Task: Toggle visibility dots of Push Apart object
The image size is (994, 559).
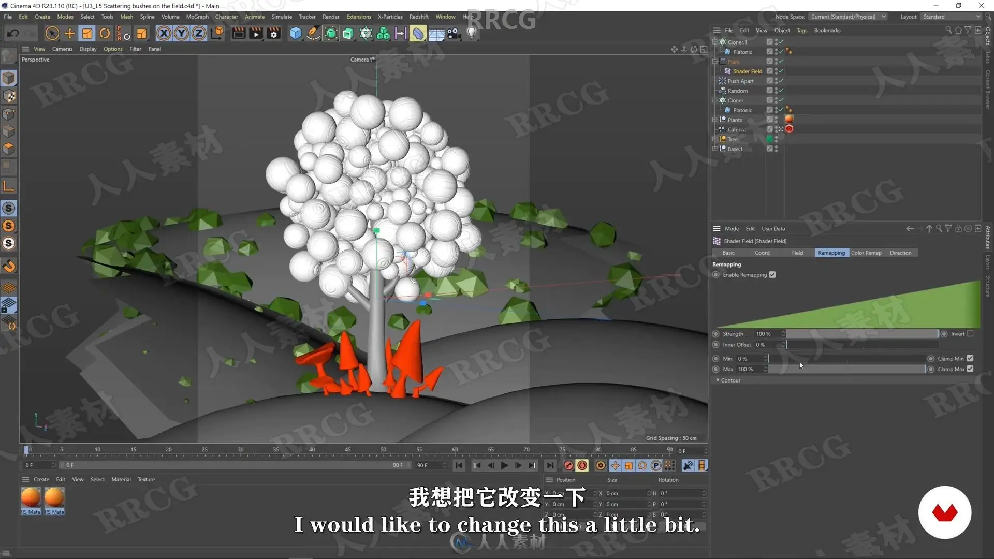Action: 776,81
